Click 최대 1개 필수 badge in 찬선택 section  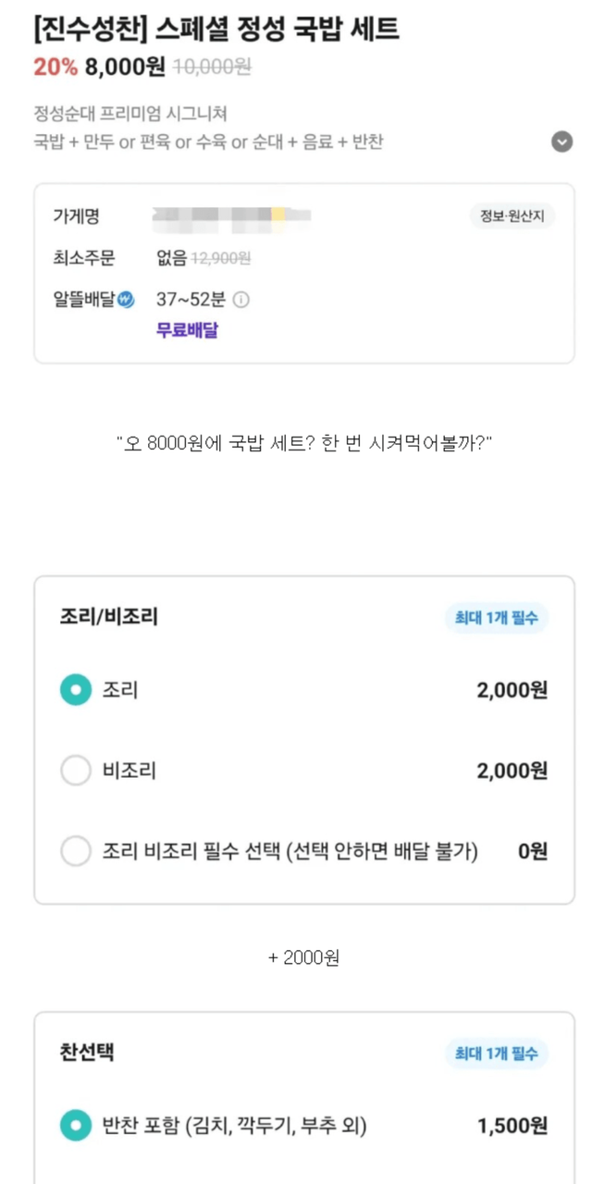pos(496,1054)
